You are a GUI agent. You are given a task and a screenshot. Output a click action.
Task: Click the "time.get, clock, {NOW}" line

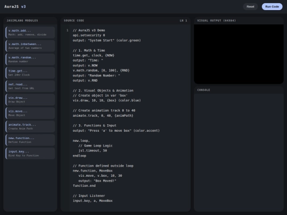click(94, 55)
